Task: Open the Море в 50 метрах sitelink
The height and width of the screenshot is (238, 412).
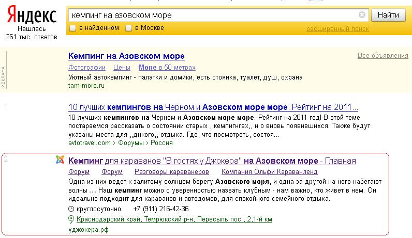Action: (x=167, y=67)
